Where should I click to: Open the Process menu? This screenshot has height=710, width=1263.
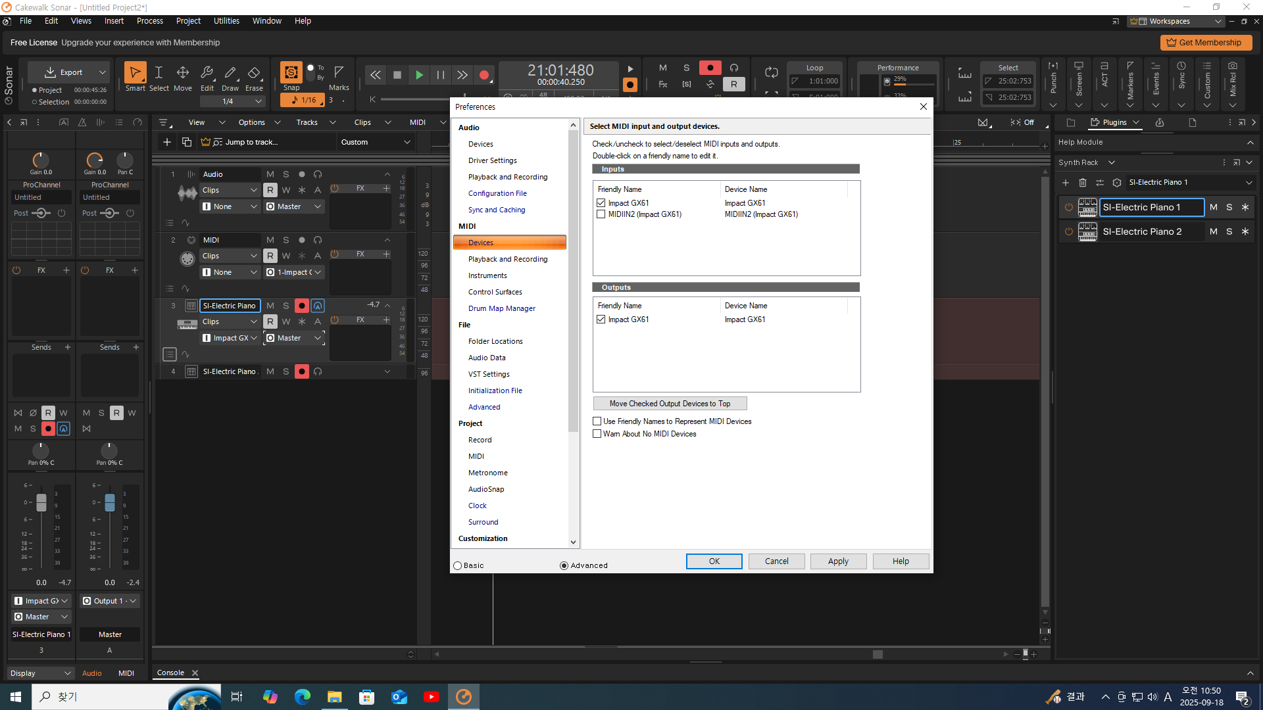pyautogui.click(x=150, y=21)
